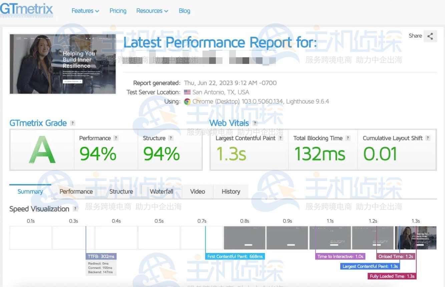
Task: Click help icon beside GTmetrix Grade heading
Action: [72, 123]
